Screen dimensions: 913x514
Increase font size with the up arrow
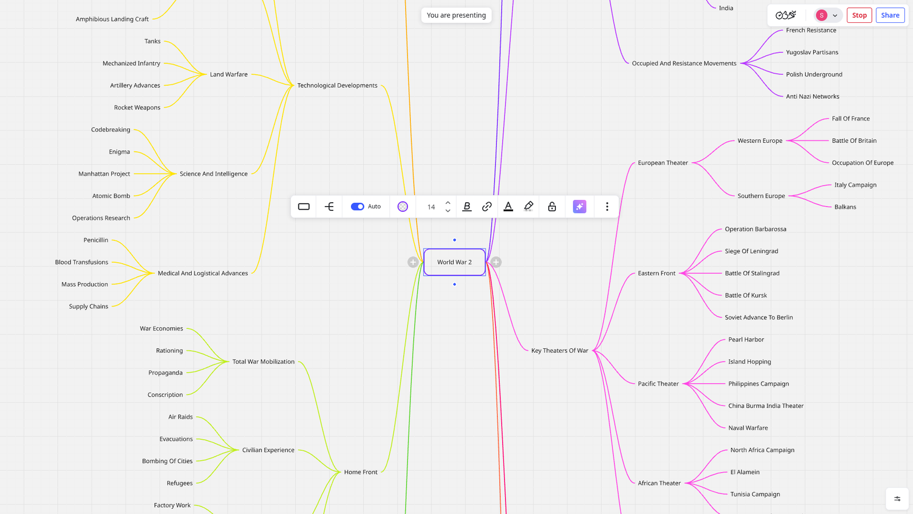[448, 203]
